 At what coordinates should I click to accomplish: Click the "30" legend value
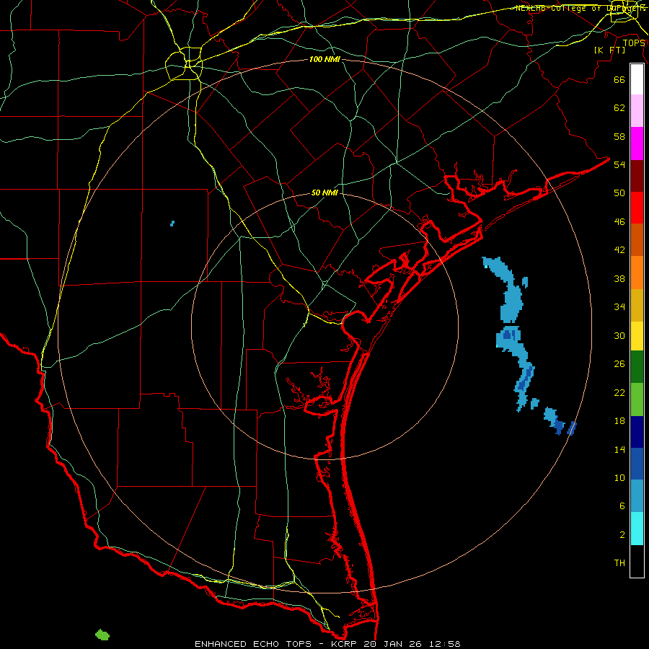619,335
